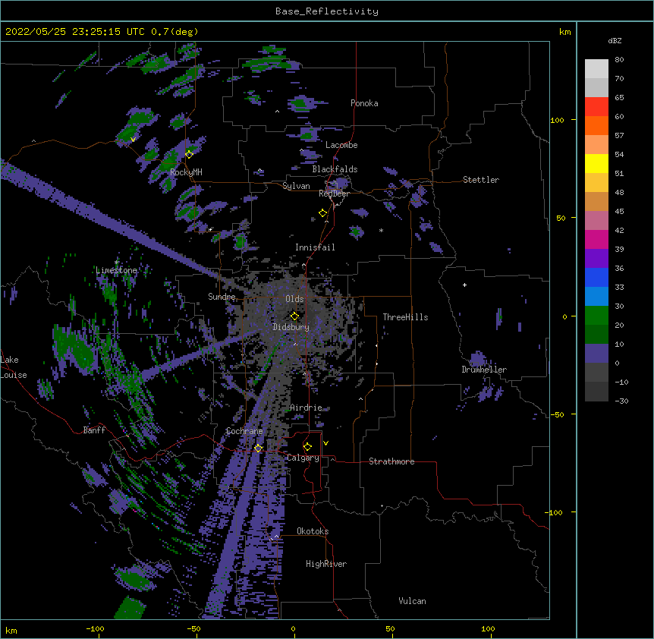Click the Okotoks town label
The height and width of the screenshot is (639, 654).
(x=313, y=531)
